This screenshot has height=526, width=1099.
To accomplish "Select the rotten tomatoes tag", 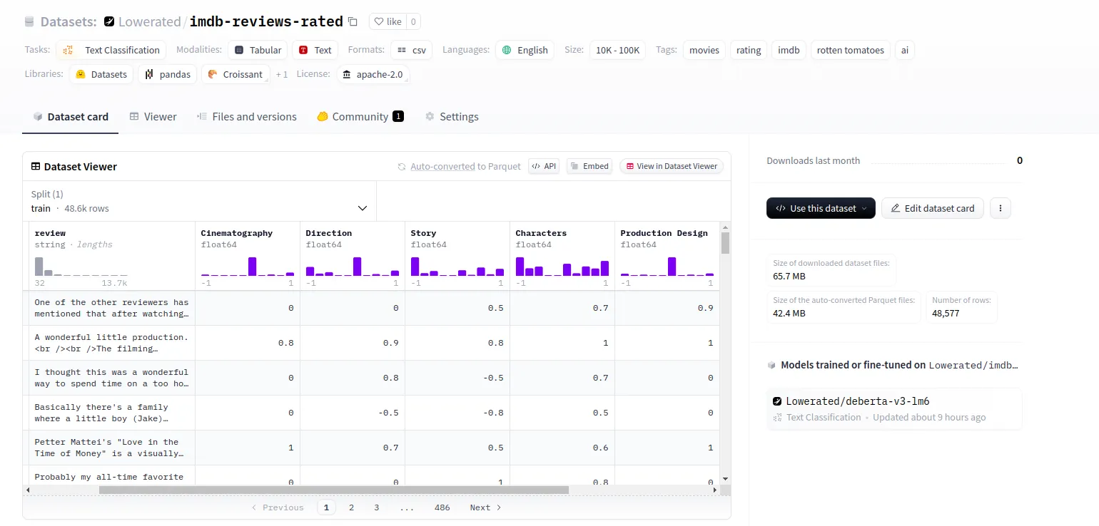I will [850, 50].
